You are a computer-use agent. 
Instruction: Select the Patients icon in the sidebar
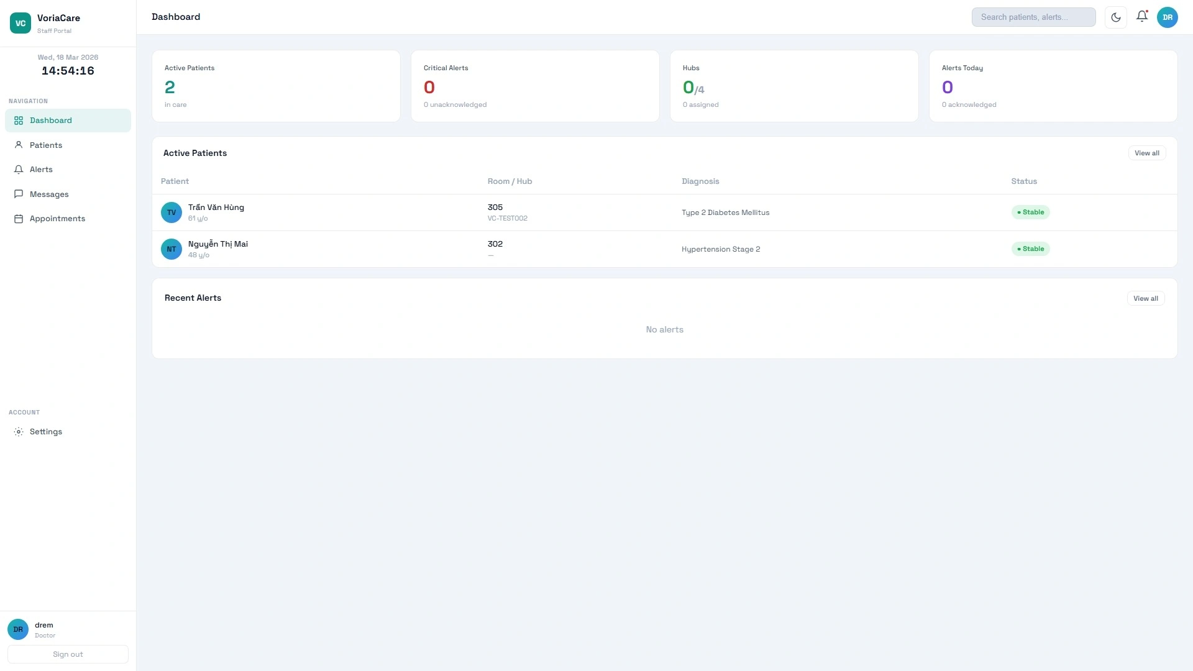point(19,145)
